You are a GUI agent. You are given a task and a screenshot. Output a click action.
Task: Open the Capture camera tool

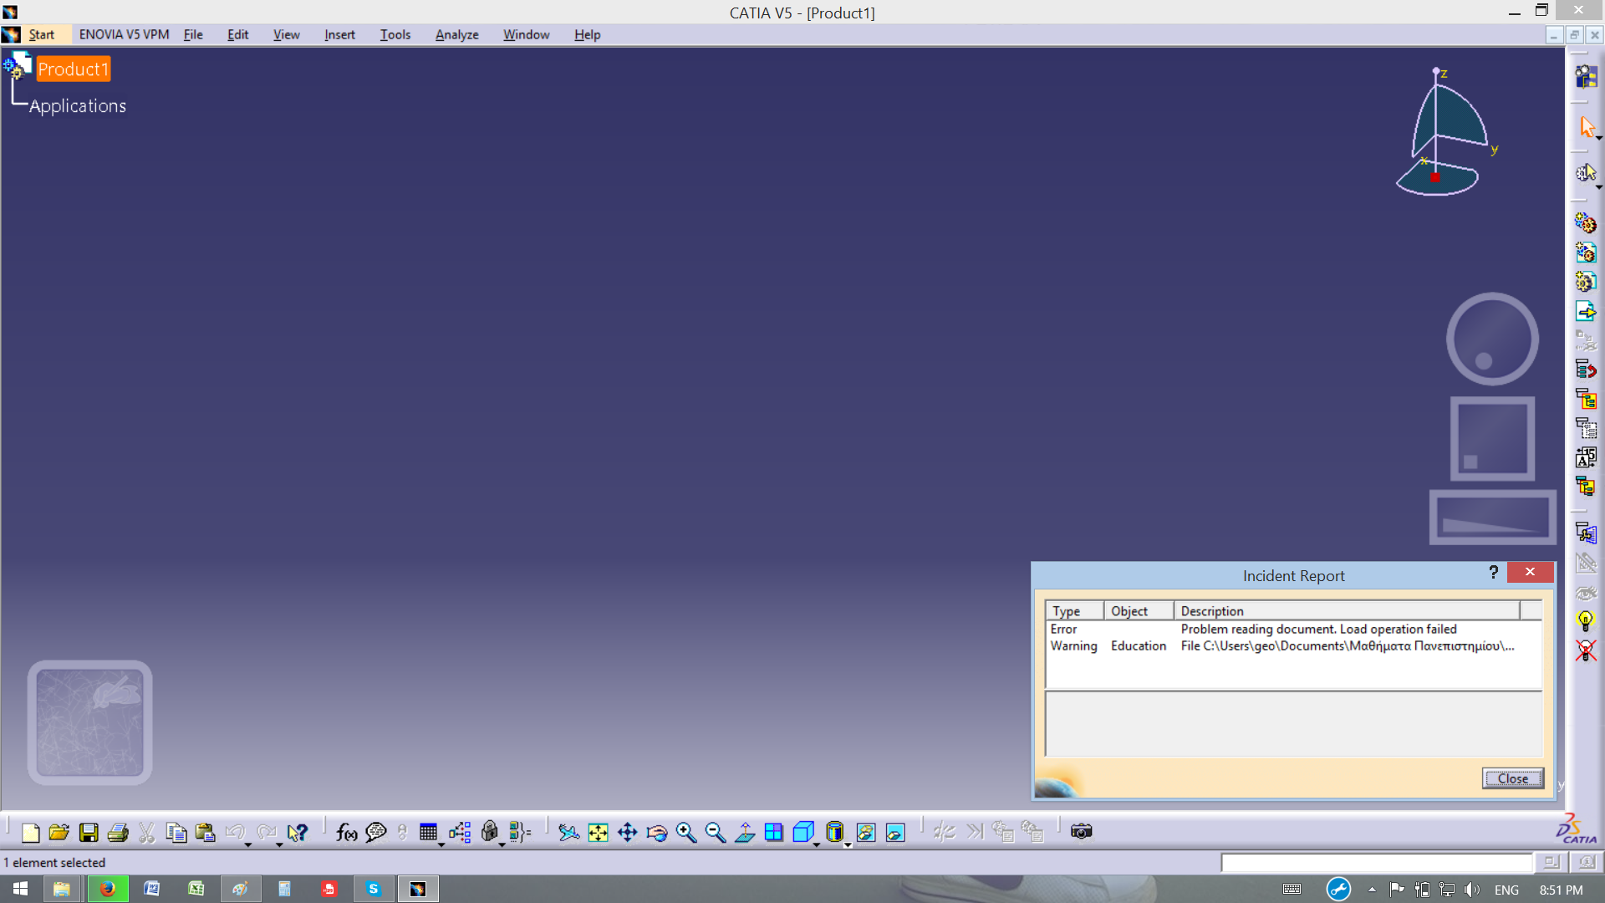[x=1081, y=832]
